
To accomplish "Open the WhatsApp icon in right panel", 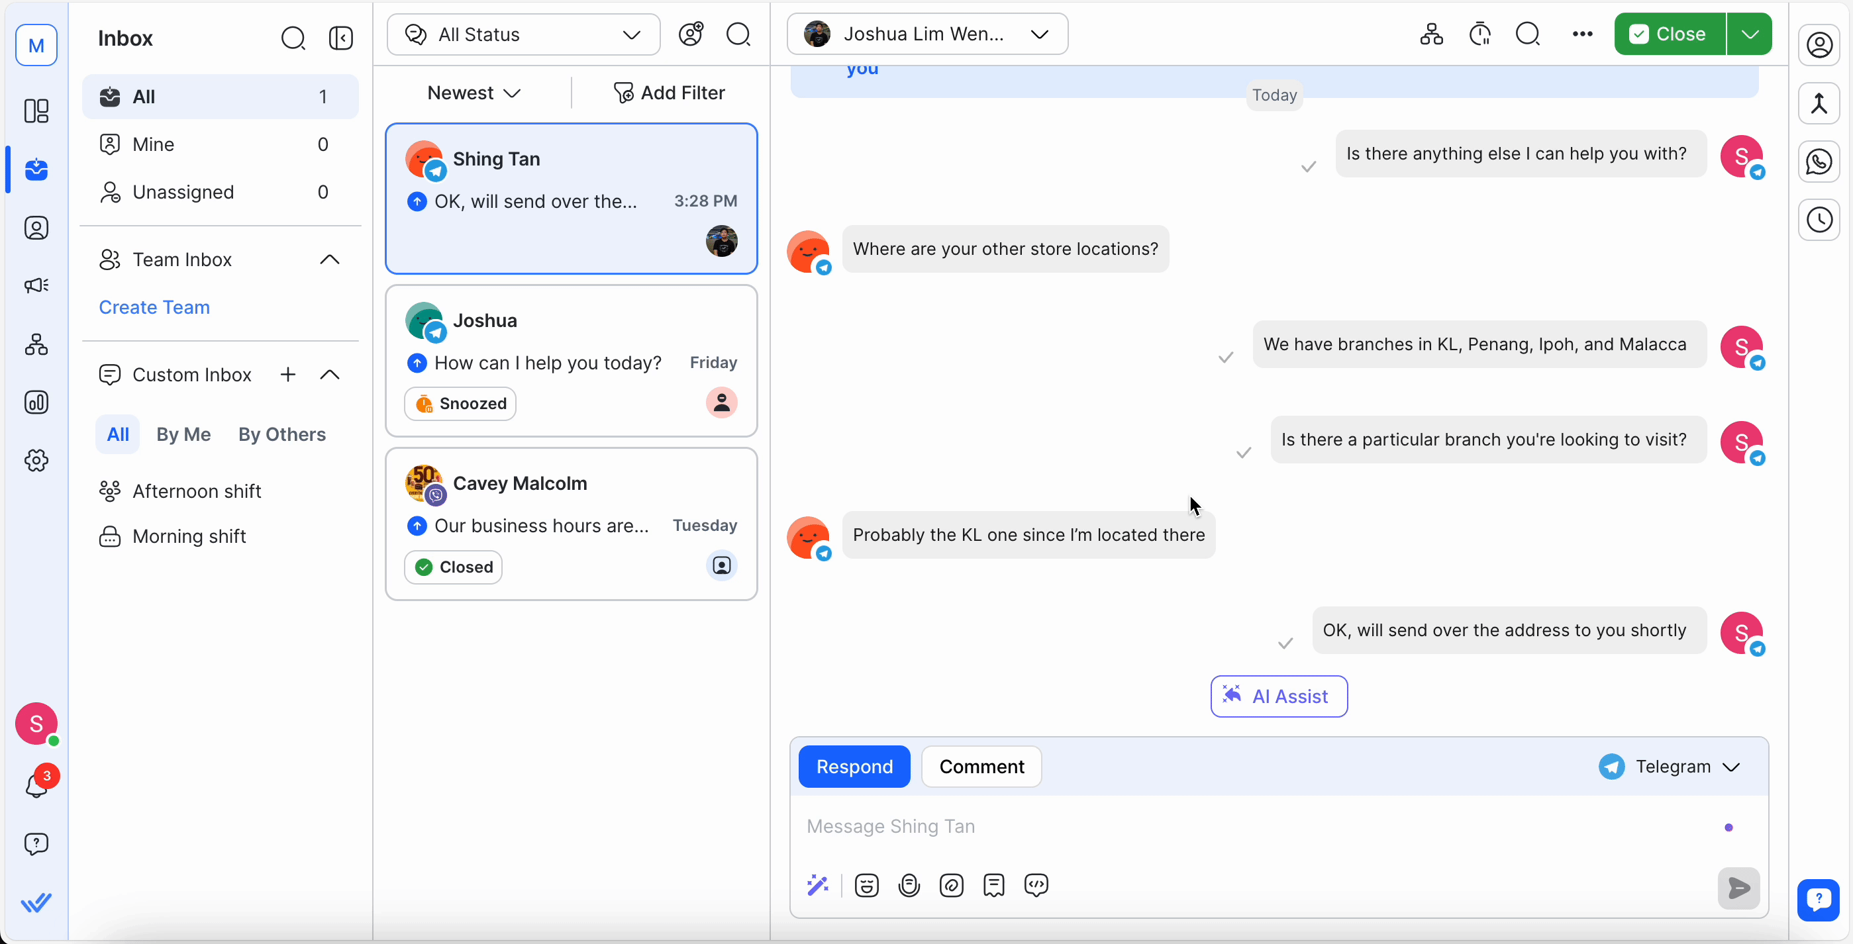I will coord(1819,162).
